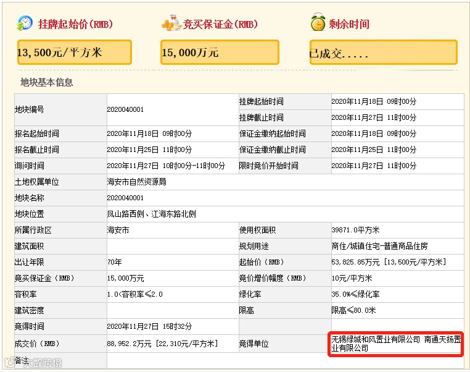Click the 已成交 remaining time box

(384, 53)
